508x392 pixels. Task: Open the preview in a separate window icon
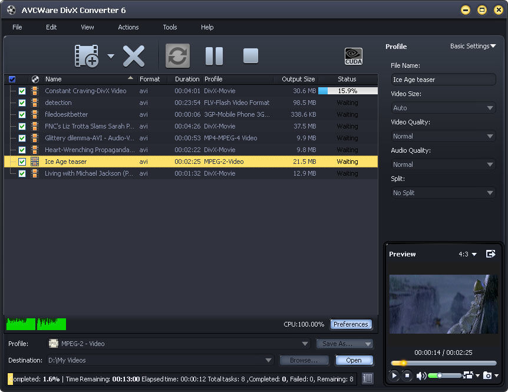(x=491, y=253)
